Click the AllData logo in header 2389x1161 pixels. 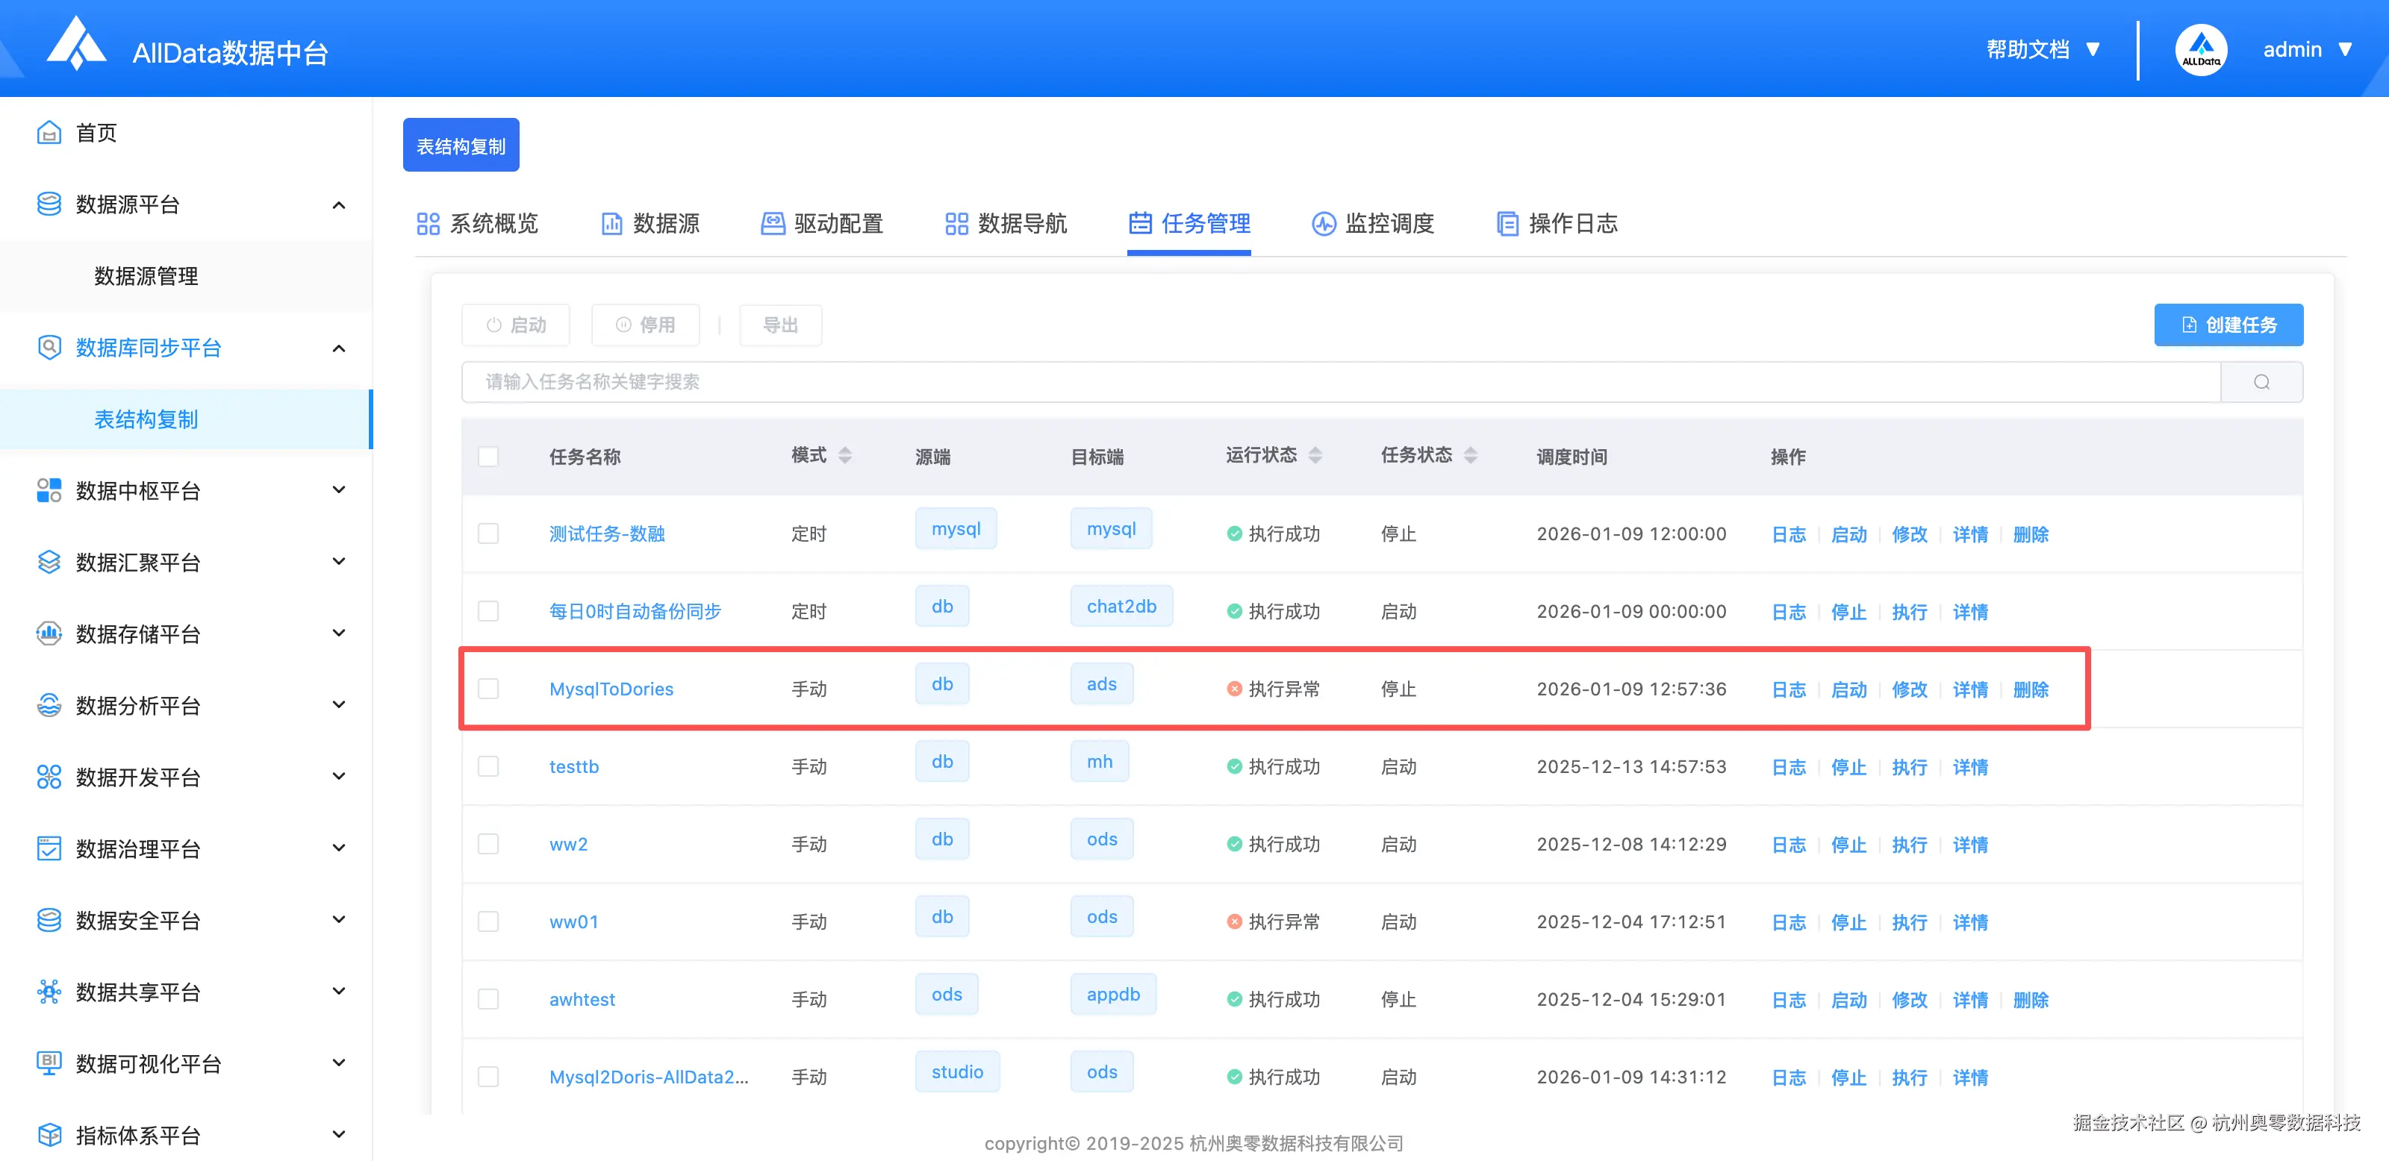point(77,43)
